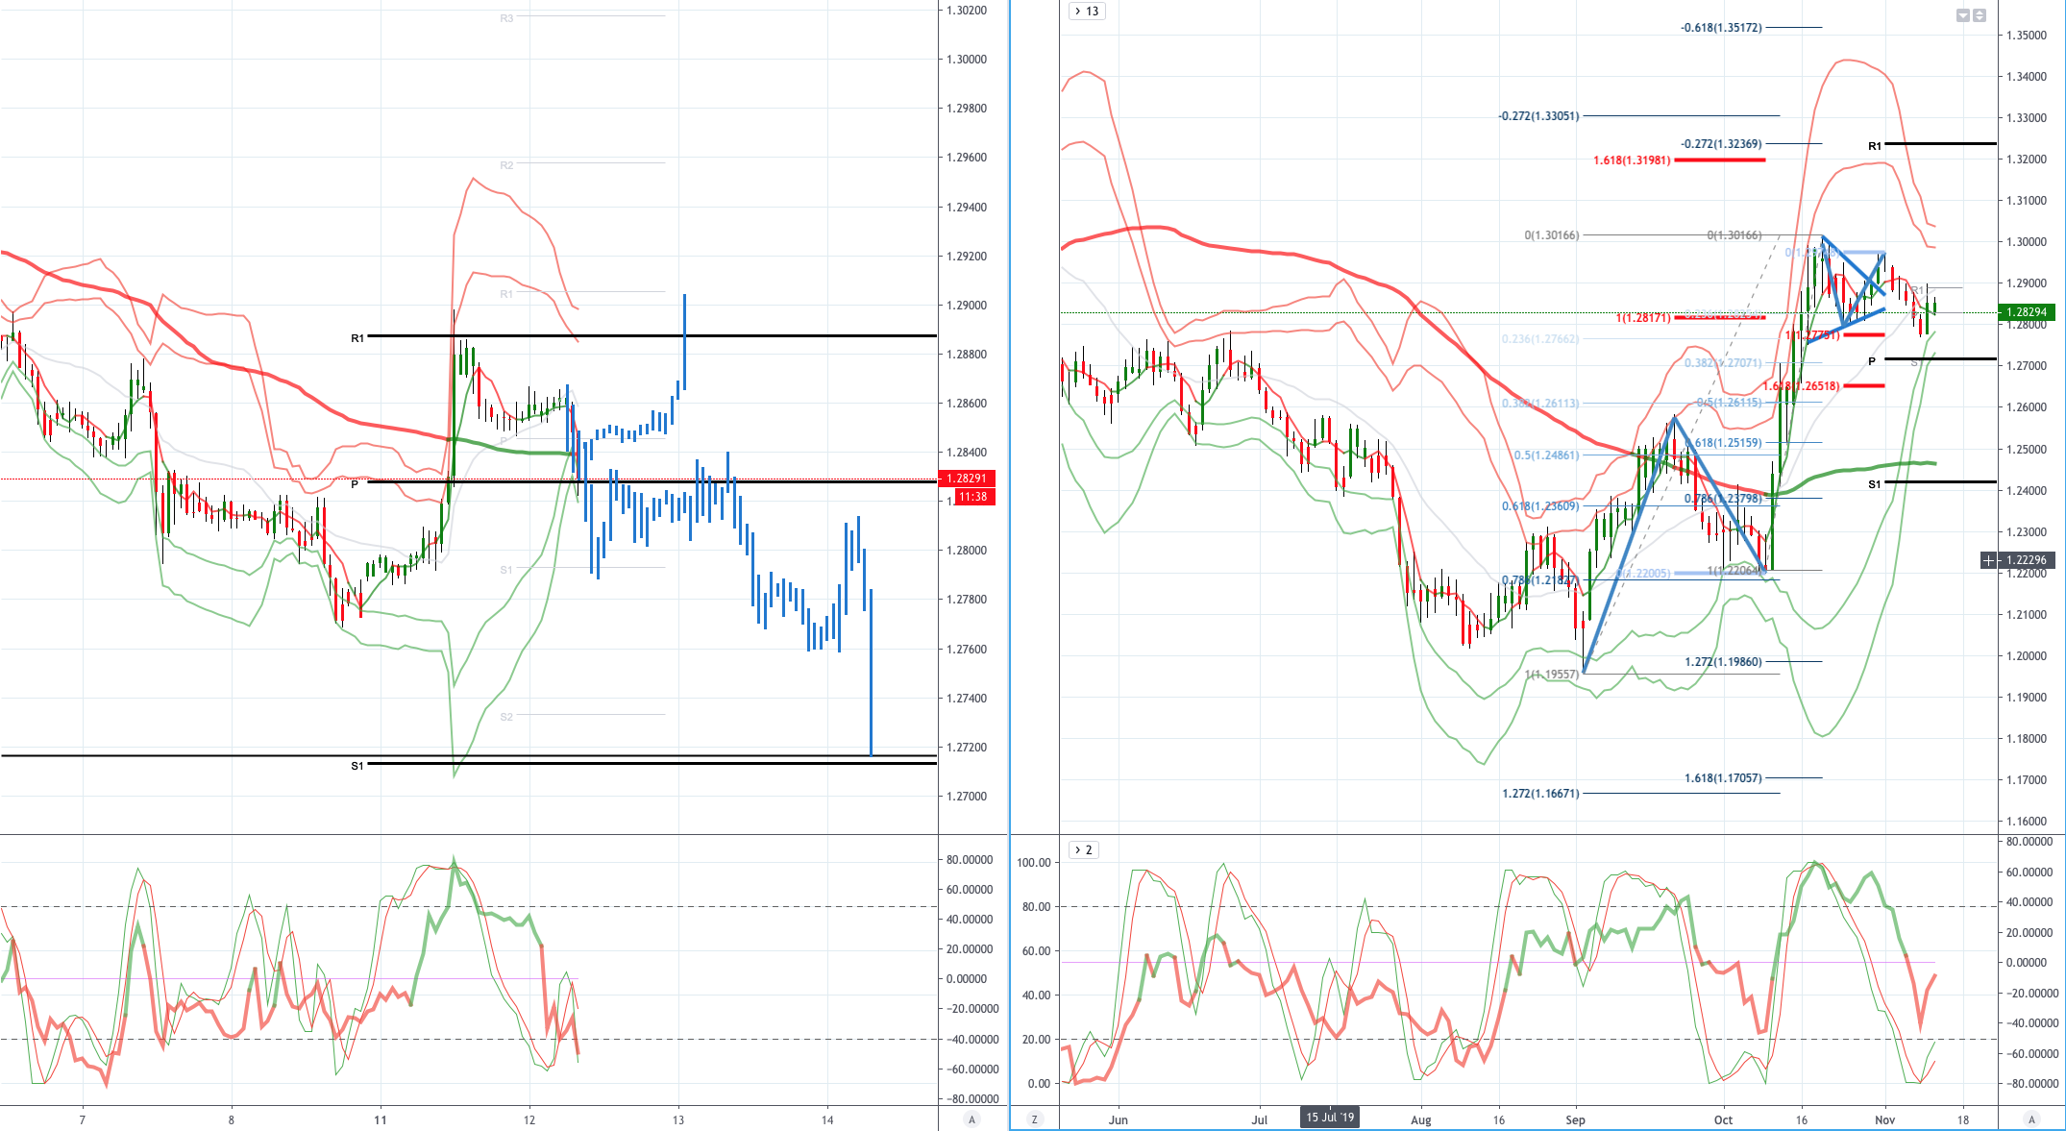
Task: Click the faded R3 pivot label on left chart
Action: [506, 18]
